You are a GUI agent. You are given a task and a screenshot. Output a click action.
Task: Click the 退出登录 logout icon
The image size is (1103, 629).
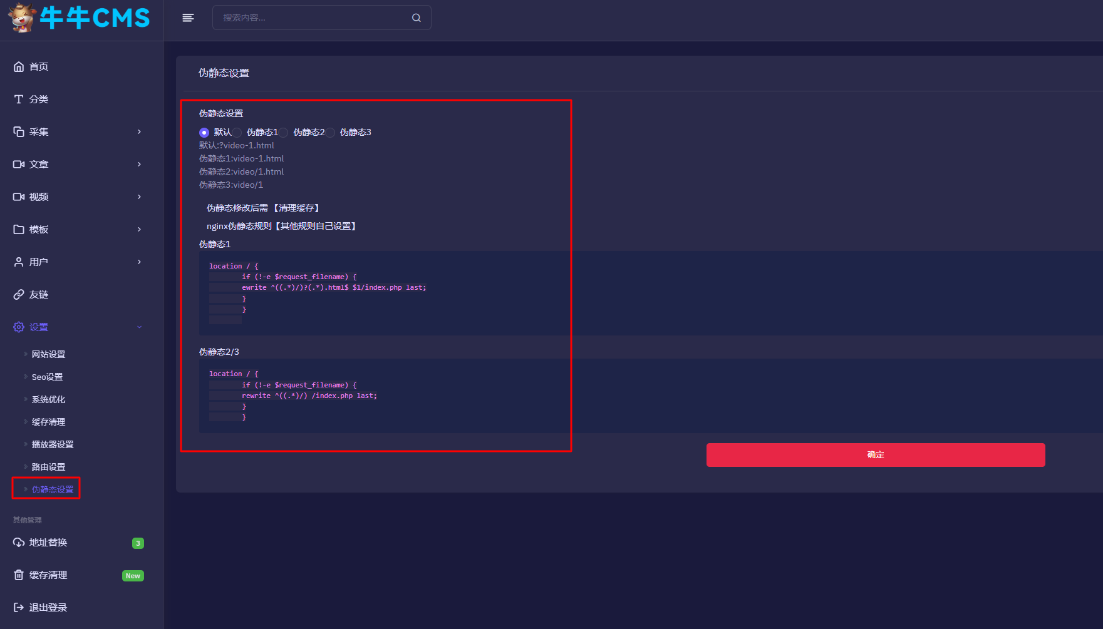pos(19,608)
